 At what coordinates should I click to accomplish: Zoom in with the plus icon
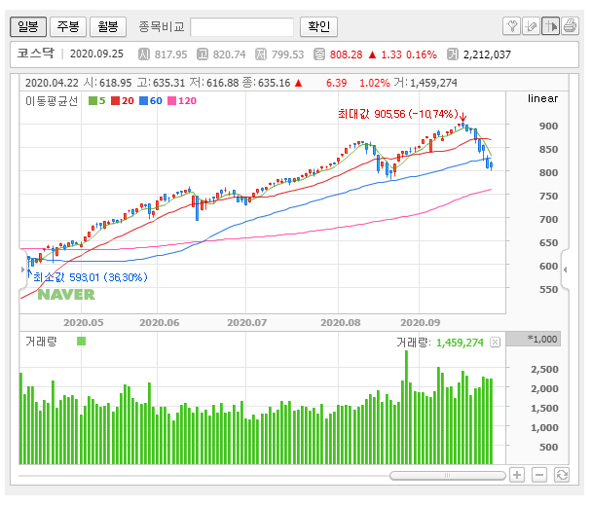click(517, 475)
